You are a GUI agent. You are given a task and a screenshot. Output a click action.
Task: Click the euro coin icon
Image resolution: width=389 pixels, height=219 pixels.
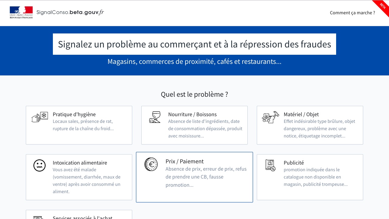[151, 164]
